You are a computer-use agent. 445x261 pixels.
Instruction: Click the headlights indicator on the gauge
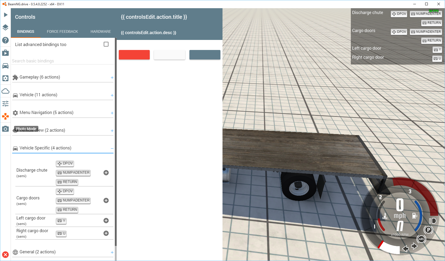(433, 221)
